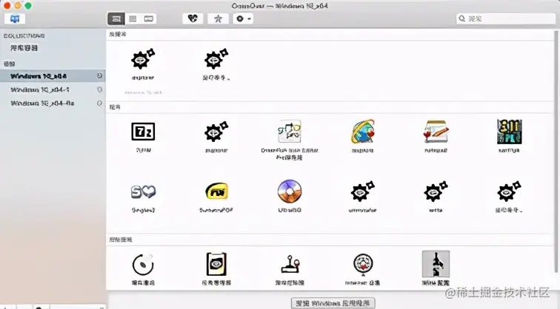Open the gear icon under the Notepad icon
The height and width of the screenshot is (309, 560).
[436, 191]
